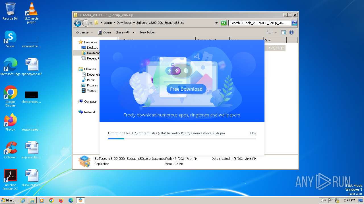Click the New folder button

pos(148,32)
